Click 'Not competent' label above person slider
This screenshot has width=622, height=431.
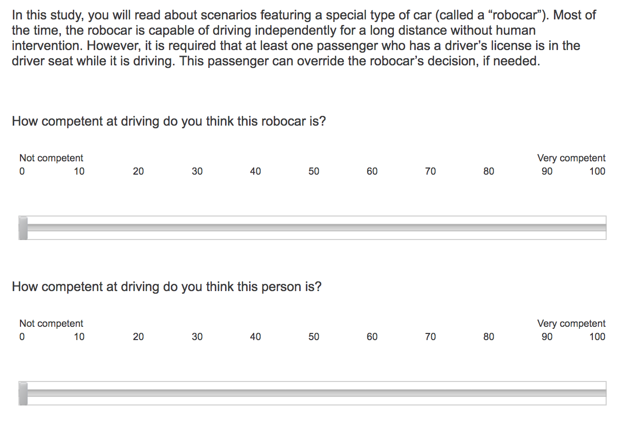coord(51,324)
